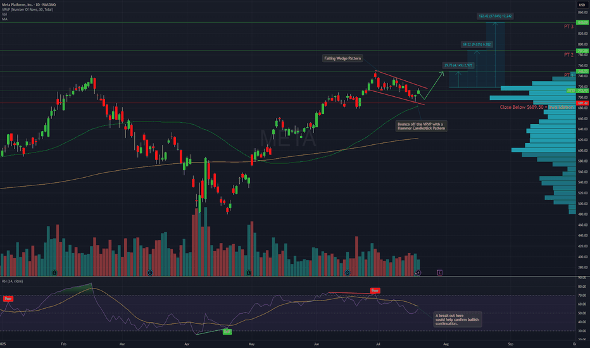The image size is (590, 348).
Task: Click the blue event marker below mid-March volume bars
Action: (x=150, y=272)
